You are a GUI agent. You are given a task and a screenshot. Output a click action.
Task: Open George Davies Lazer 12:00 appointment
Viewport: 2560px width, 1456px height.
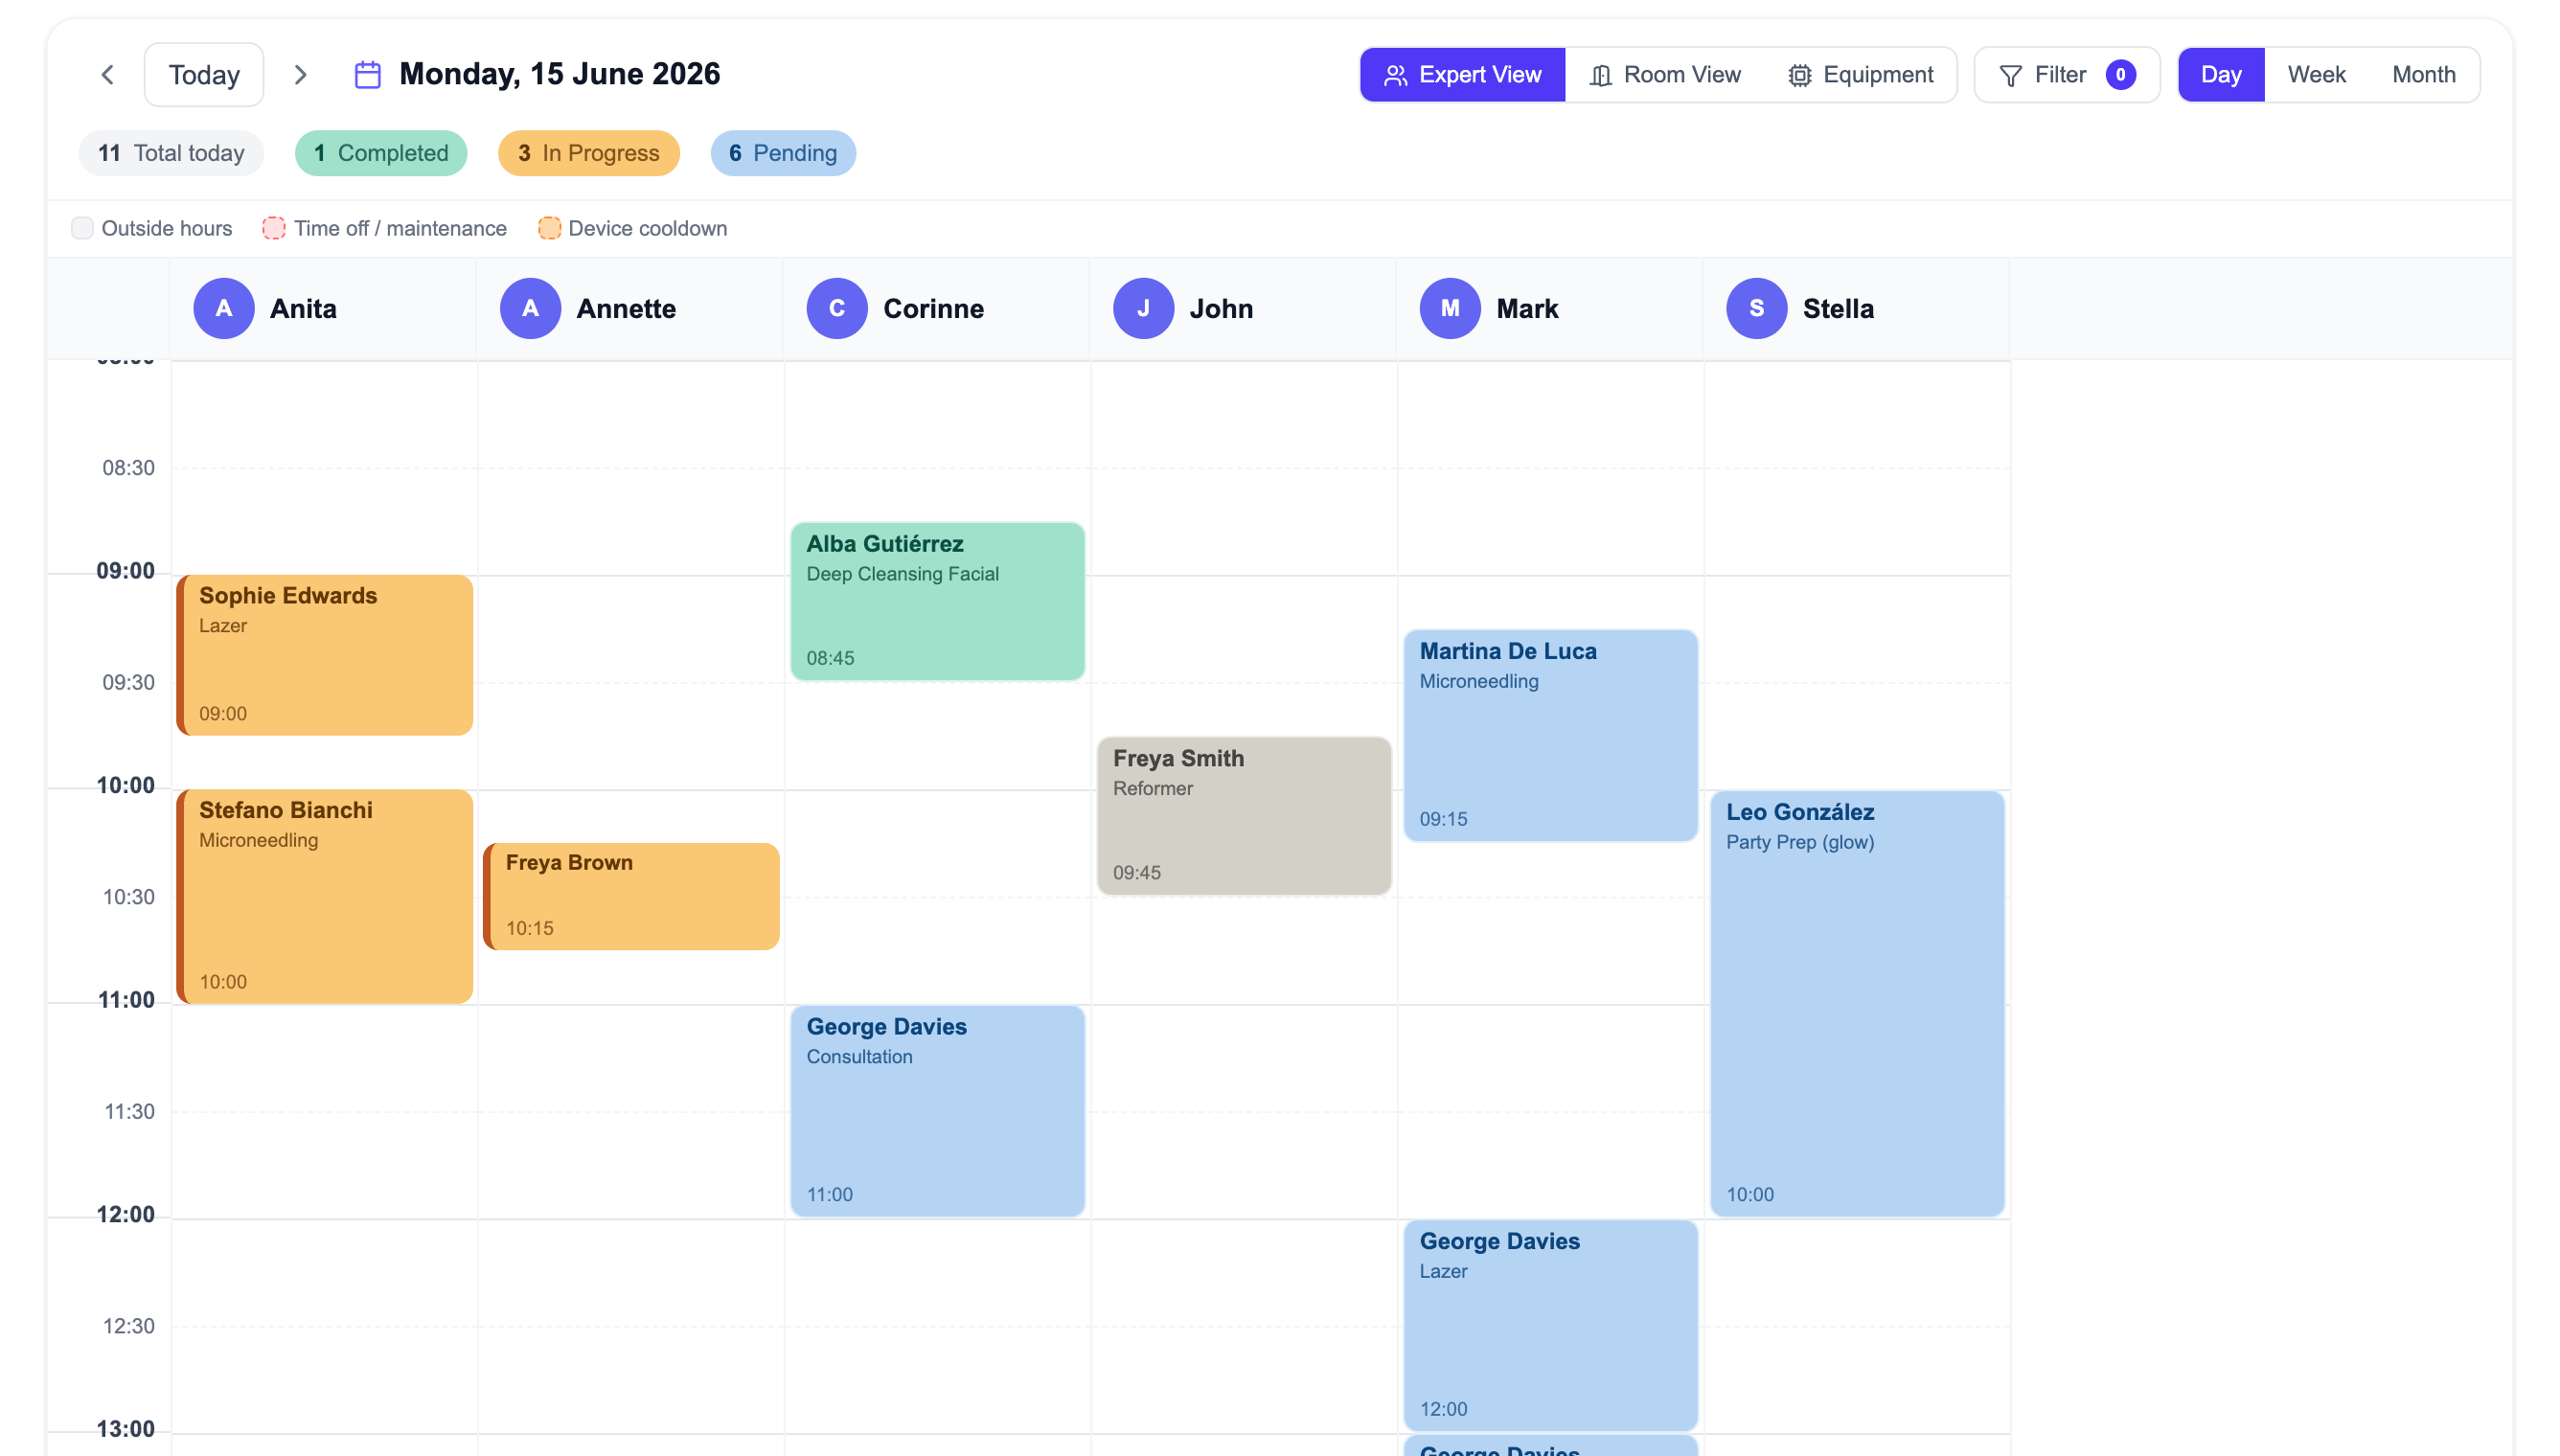coord(1551,1325)
